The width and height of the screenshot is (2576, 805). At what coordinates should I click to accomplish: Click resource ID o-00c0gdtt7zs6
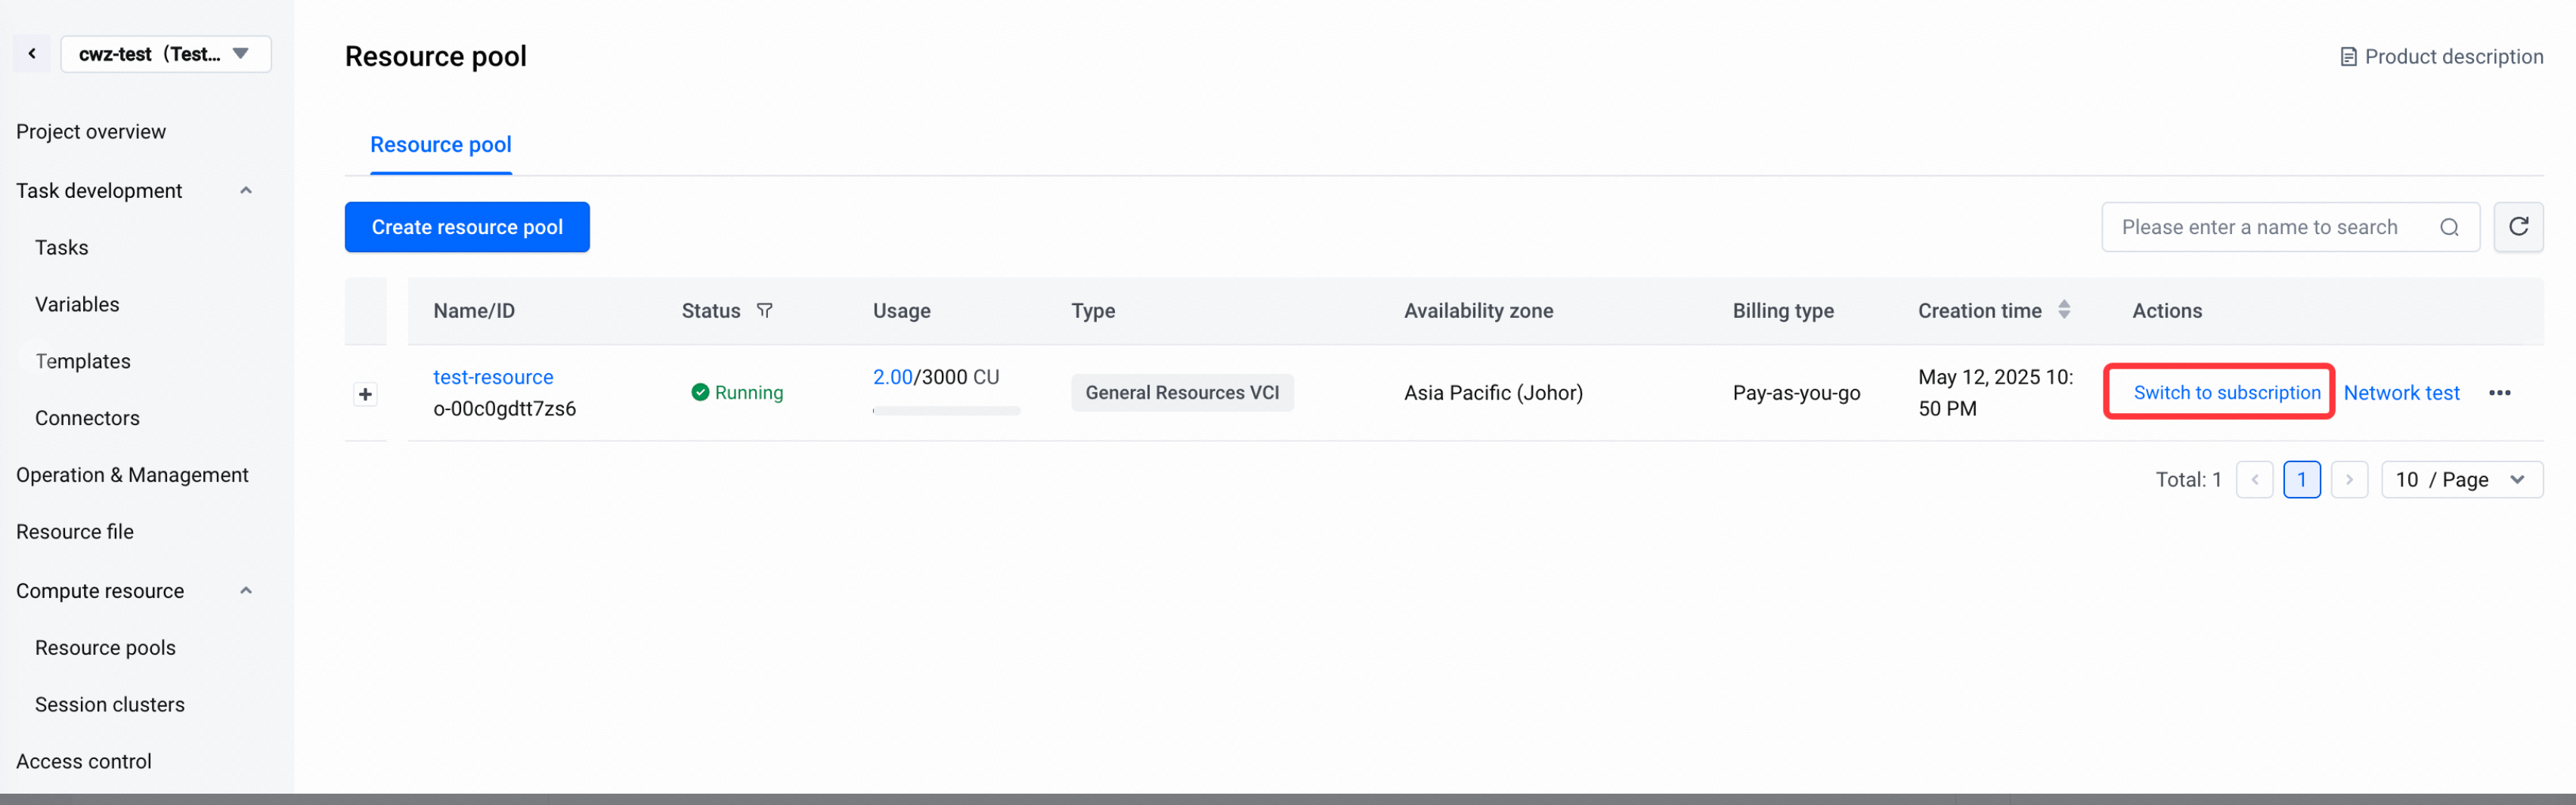[x=504, y=409]
